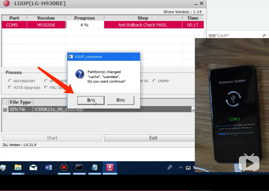This screenshot has width=269, height=191.
Task: Open Word from taskbar
Action: (x=49, y=168)
